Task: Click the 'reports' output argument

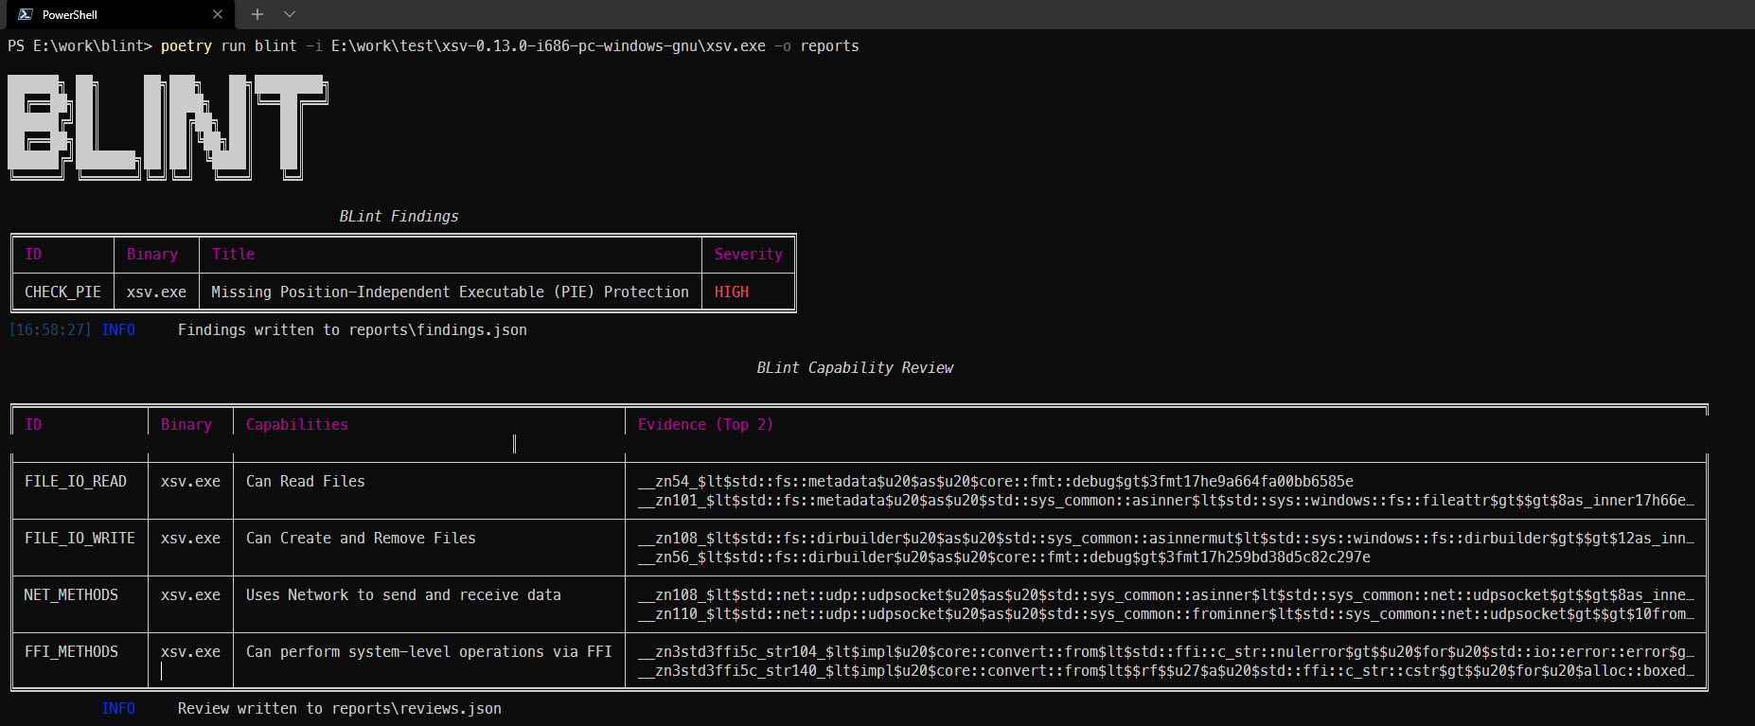Action: pyautogui.click(x=829, y=46)
